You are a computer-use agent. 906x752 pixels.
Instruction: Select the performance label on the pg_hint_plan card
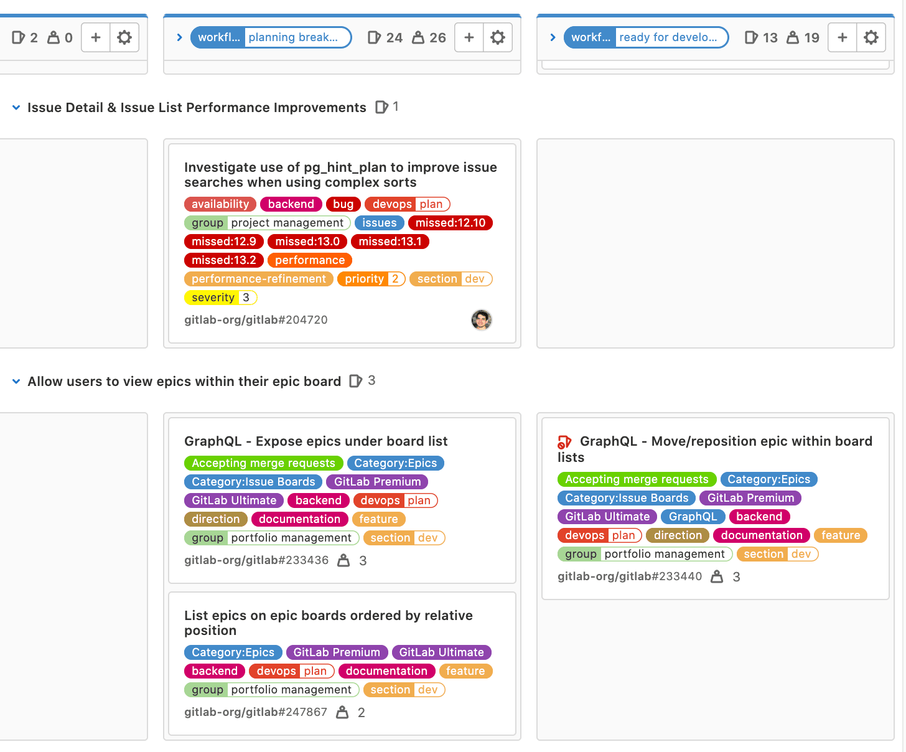click(x=309, y=260)
